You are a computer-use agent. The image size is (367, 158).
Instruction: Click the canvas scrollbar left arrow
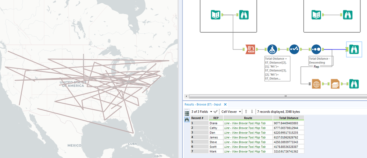[x=186, y=96]
